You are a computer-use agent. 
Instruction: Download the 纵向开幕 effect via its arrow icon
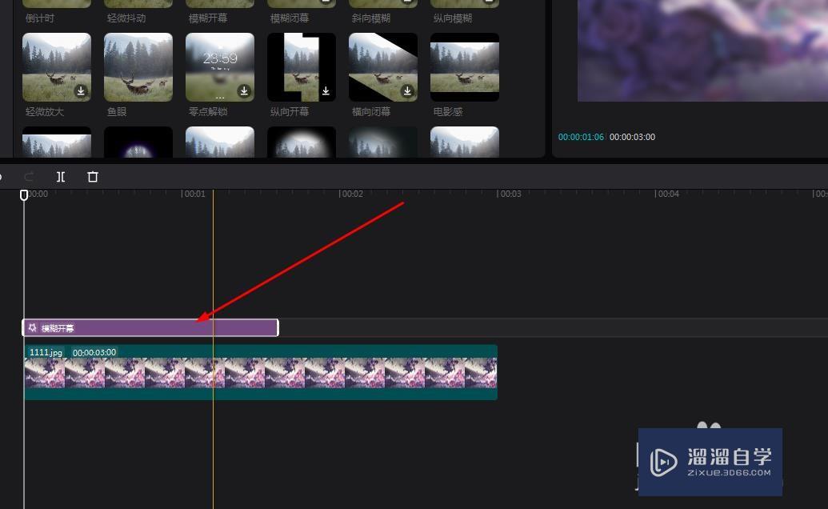[x=326, y=90]
